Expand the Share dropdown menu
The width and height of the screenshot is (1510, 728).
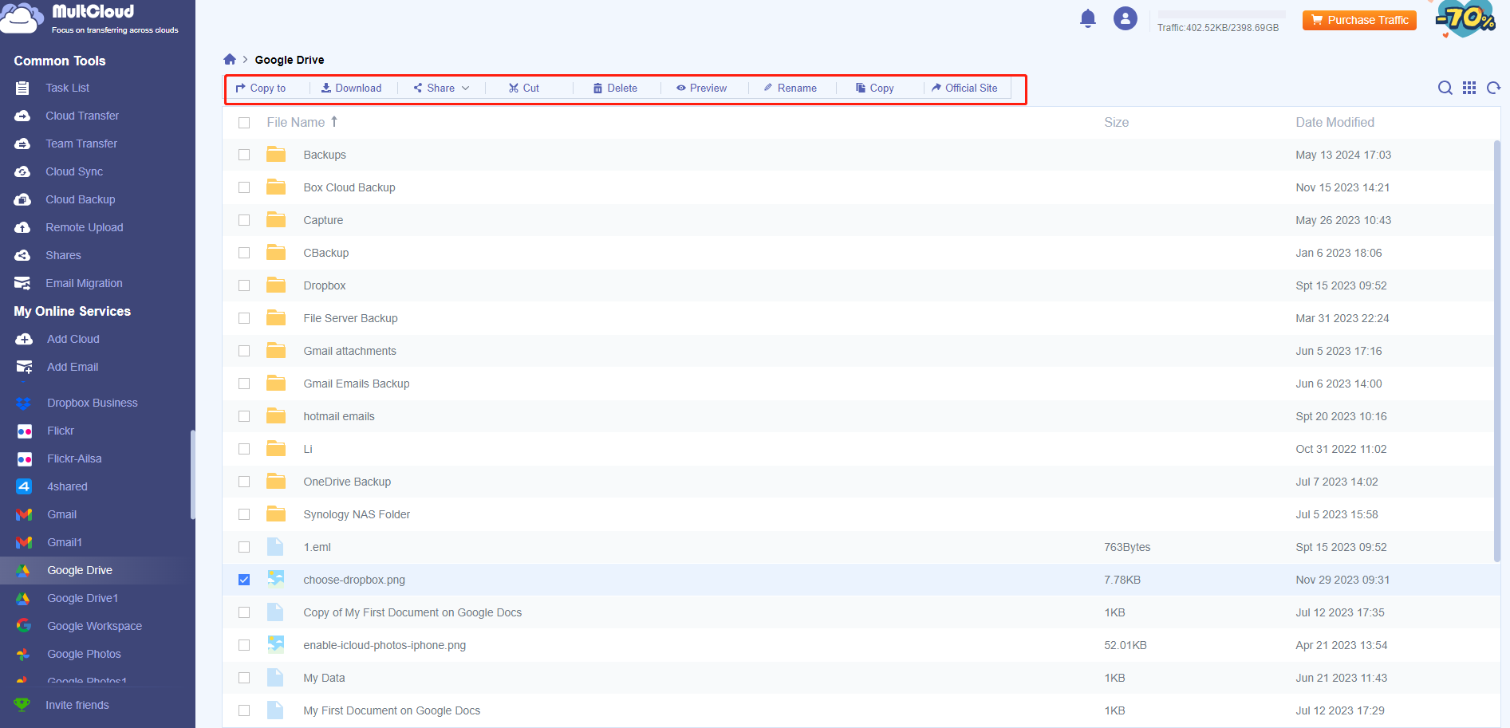click(x=441, y=88)
